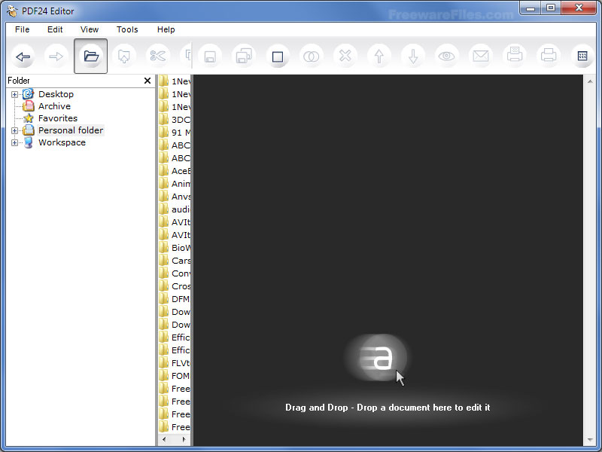
Task: Click the save document icon
Action: [210, 55]
